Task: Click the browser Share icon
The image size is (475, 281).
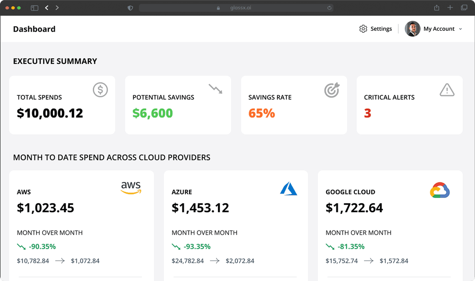Action: click(x=437, y=8)
